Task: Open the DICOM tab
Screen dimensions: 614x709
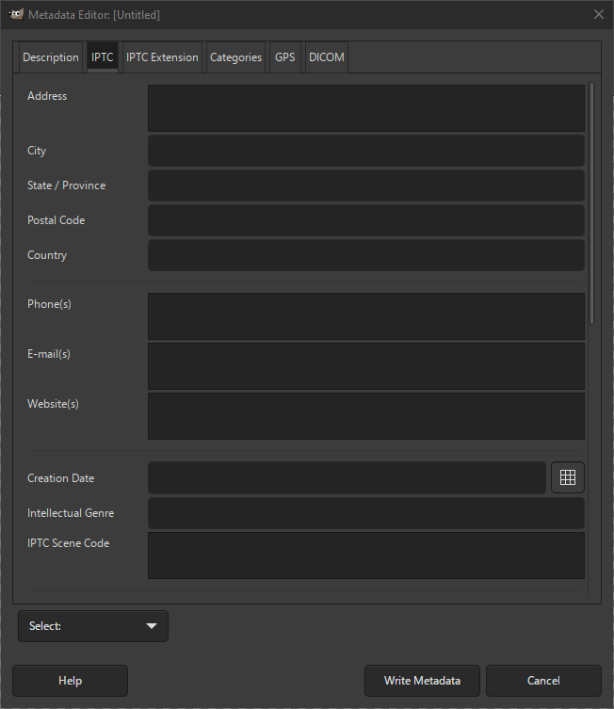Action: tap(326, 57)
